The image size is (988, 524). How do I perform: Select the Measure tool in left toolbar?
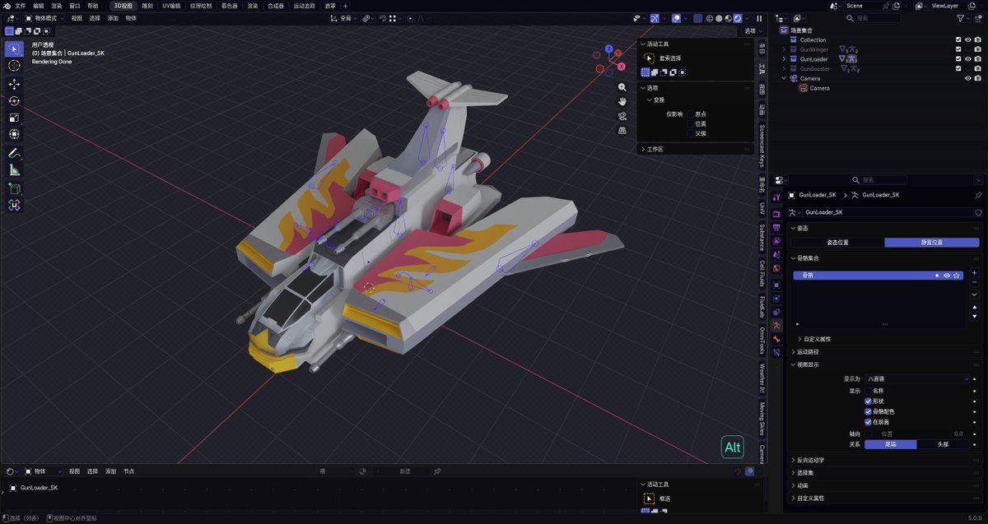pos(14,169)
